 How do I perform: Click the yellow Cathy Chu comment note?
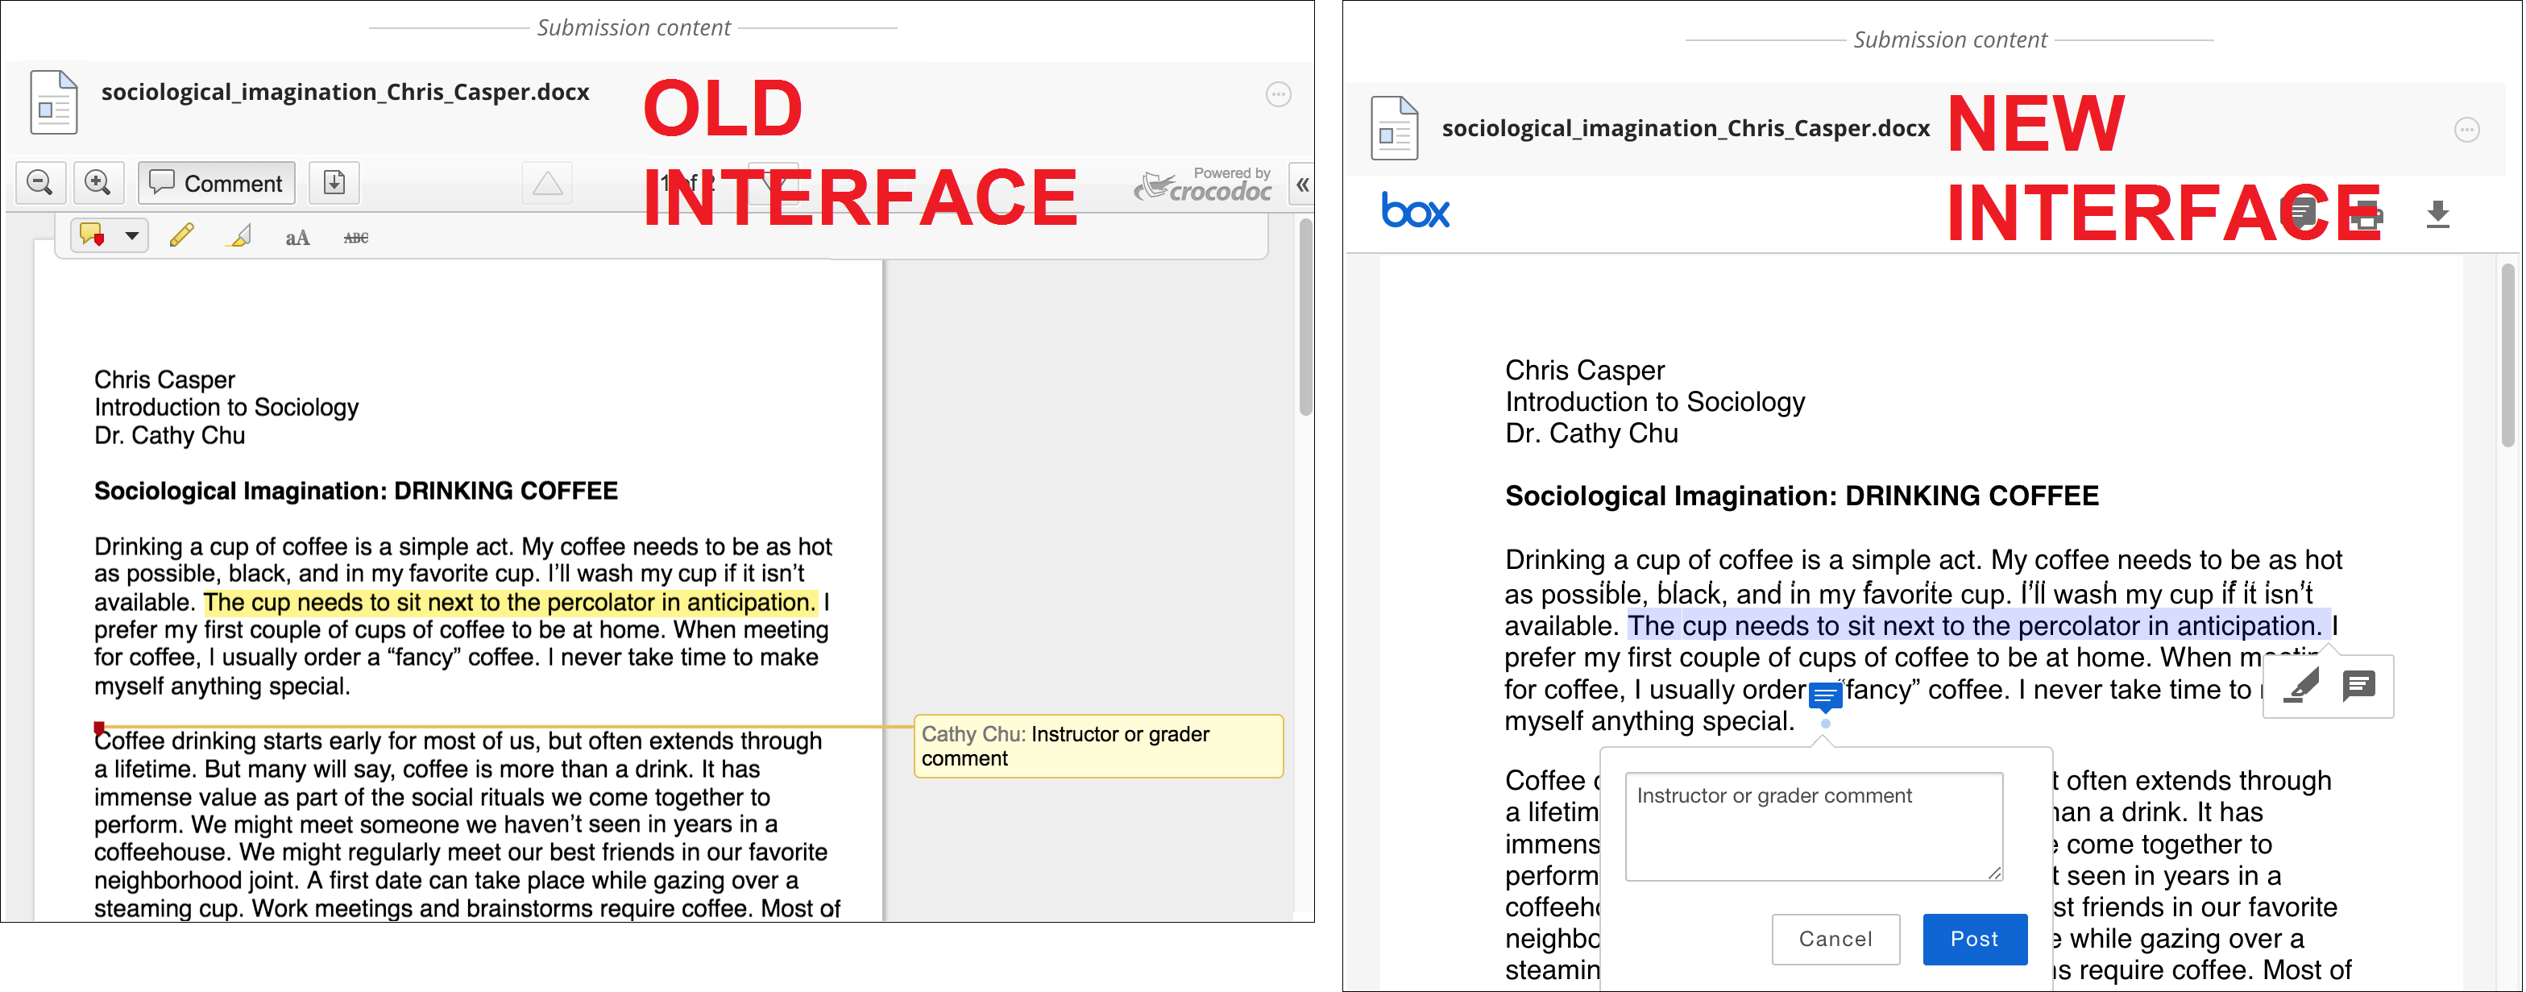1098,746
